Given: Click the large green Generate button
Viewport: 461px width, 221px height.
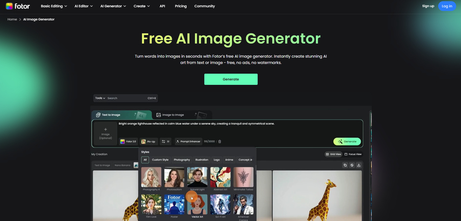Looking at the screenshot, I should coord(231,79).
